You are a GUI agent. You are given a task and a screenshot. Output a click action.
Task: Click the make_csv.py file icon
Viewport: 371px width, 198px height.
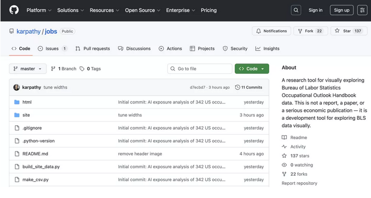tap(17, 180)
